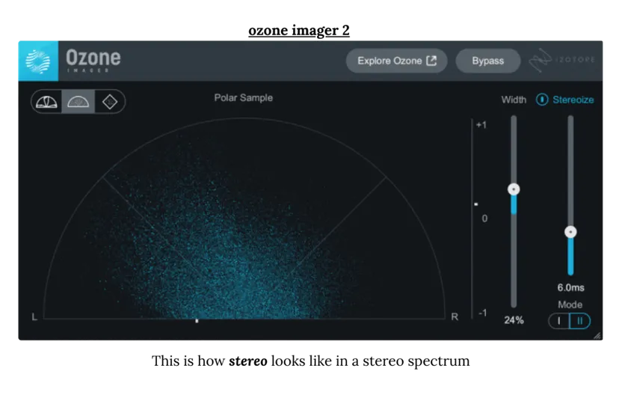Click the 24% width value
The width and height of the screenshot is (628, 419).
514,320
